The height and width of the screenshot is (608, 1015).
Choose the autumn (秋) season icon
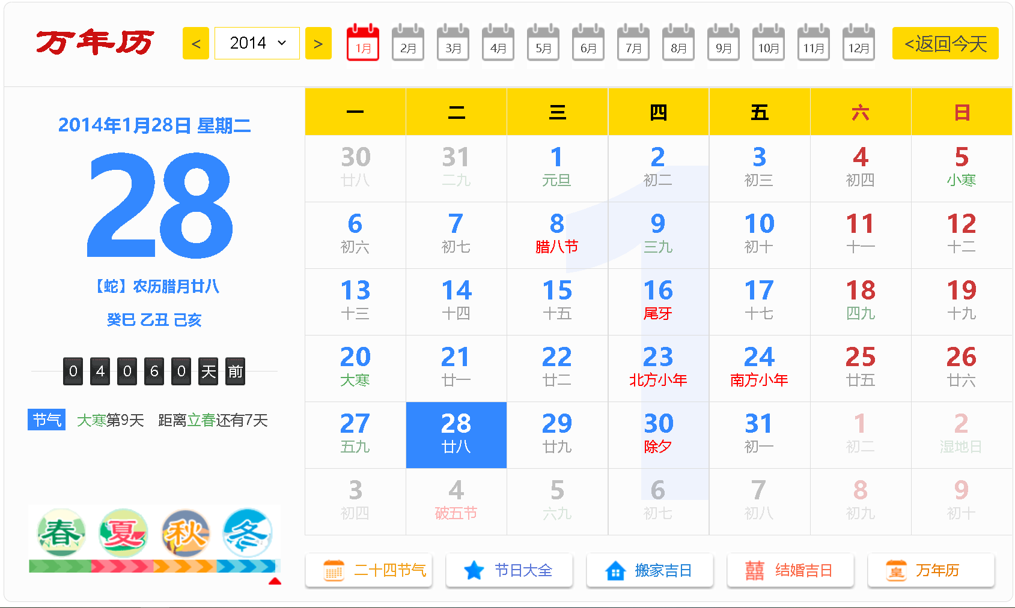click(x=186, y=533)
